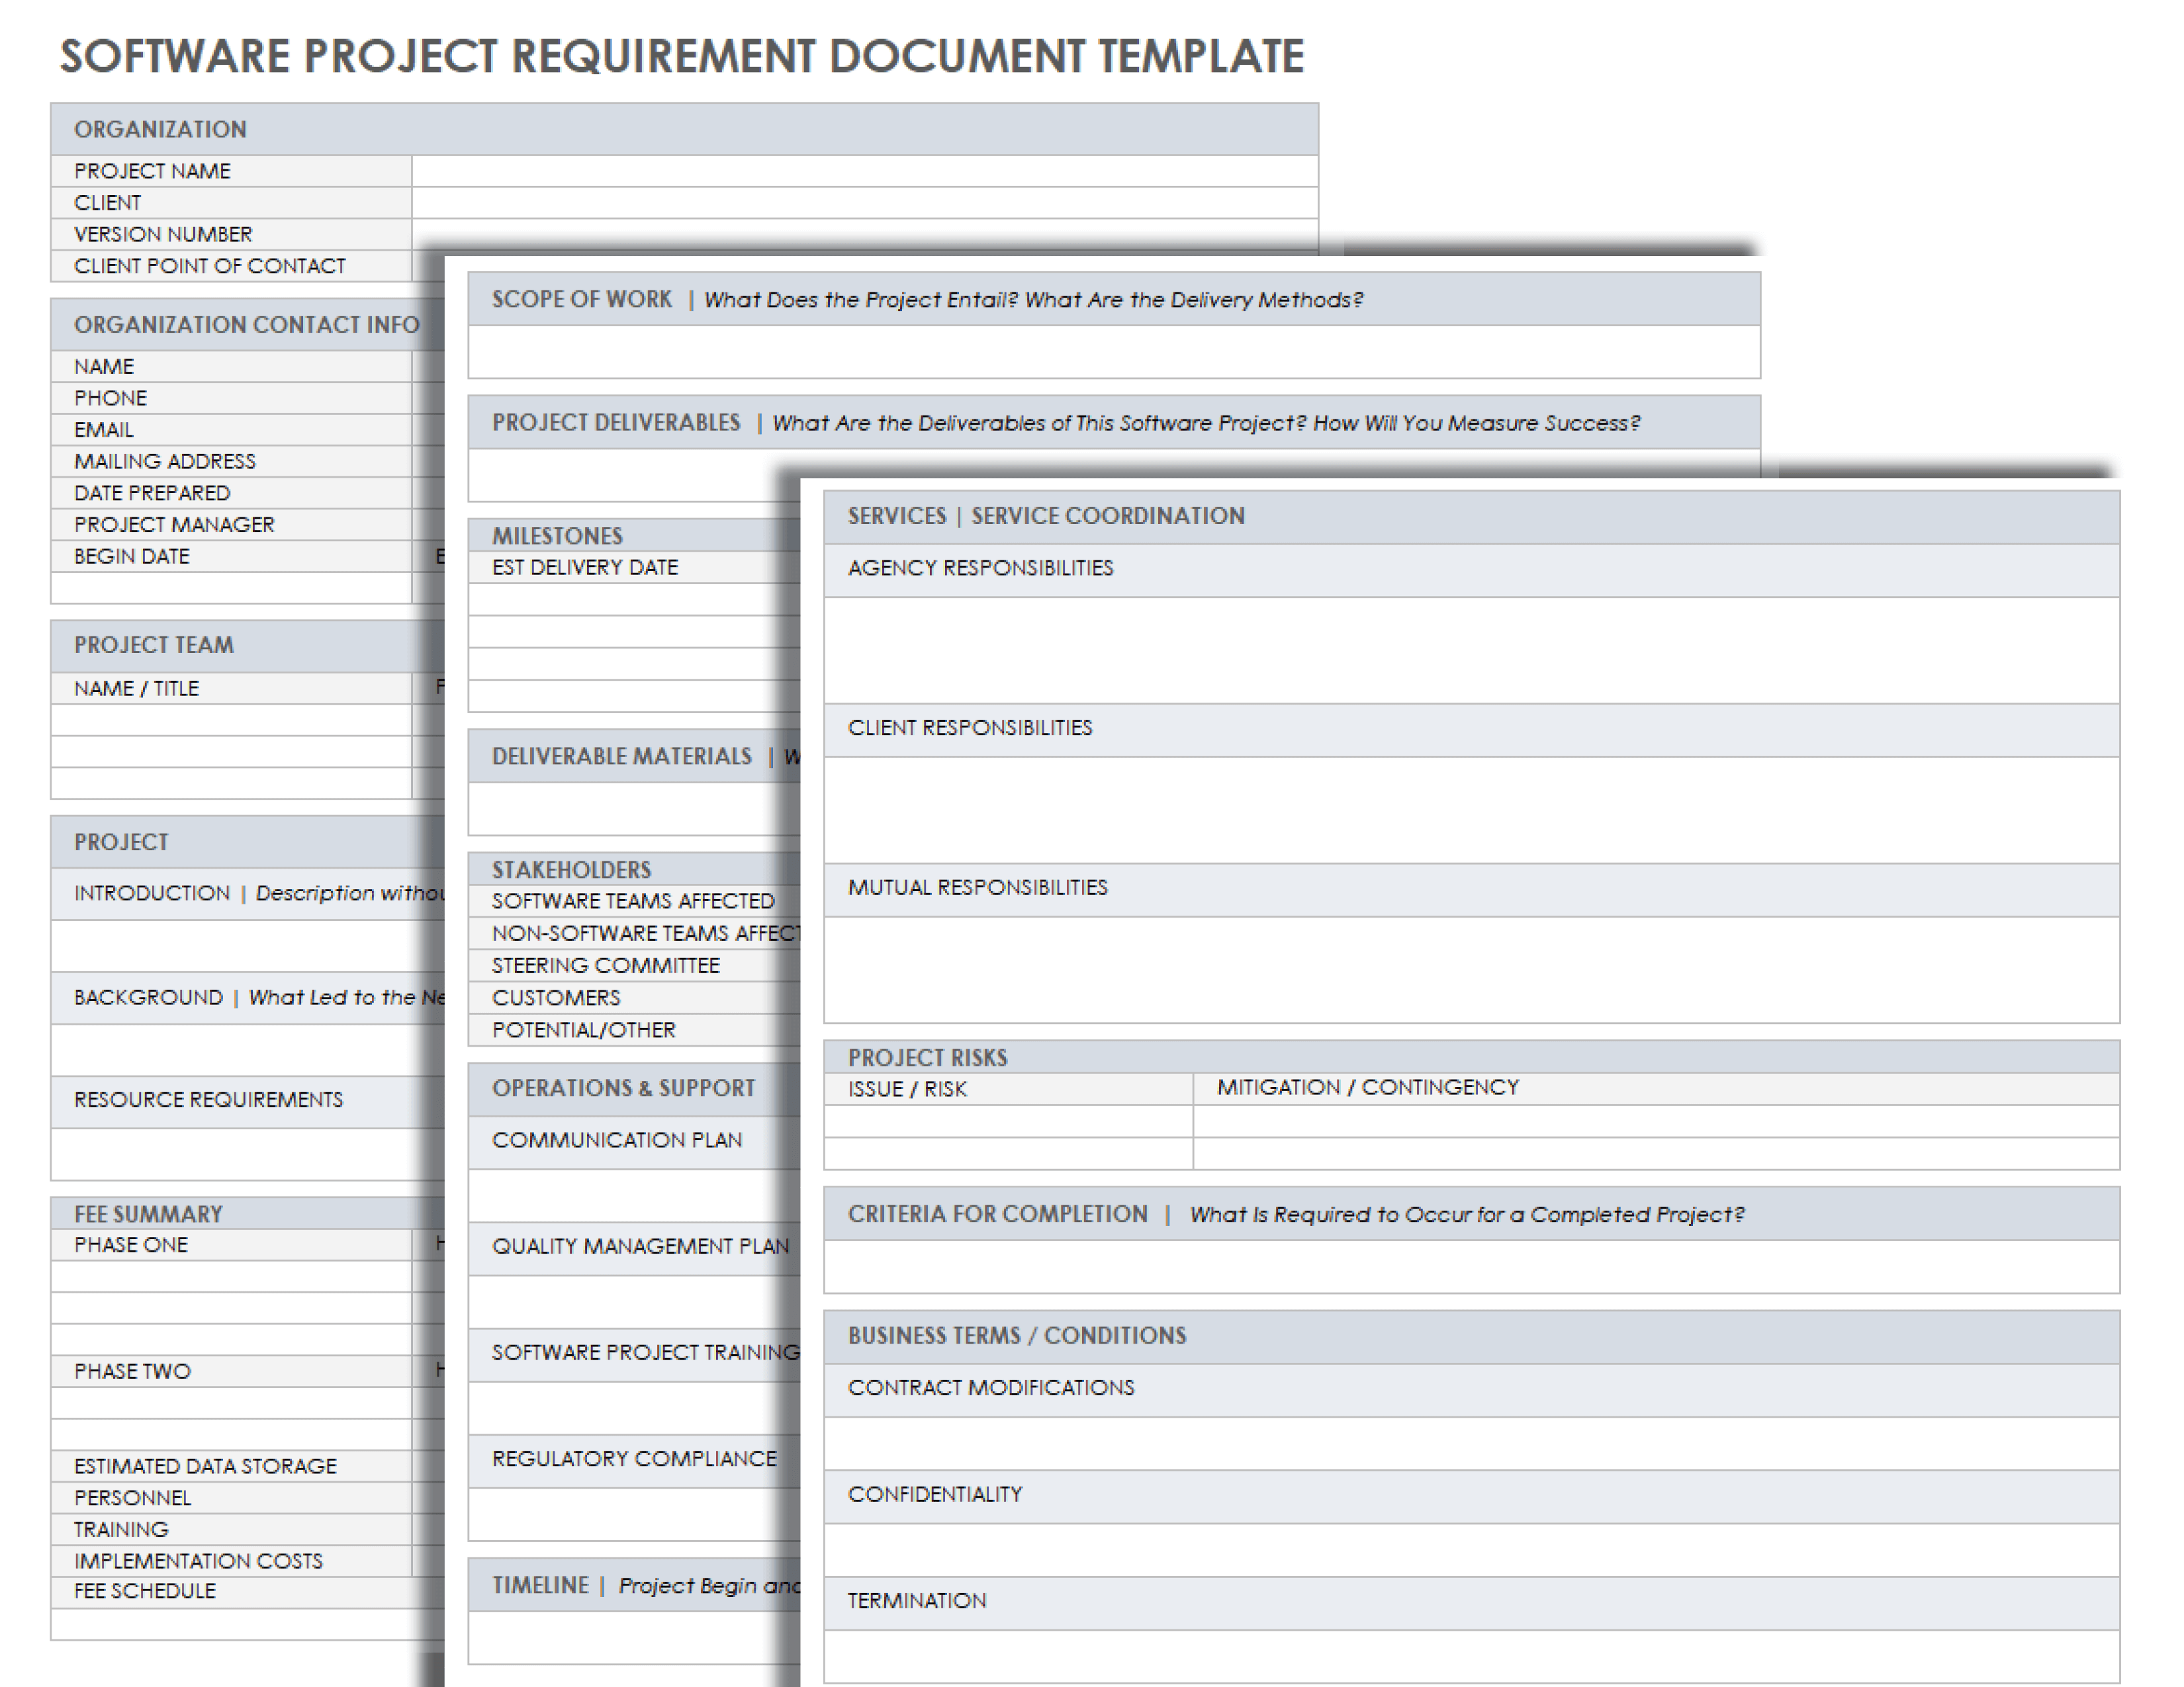The width and height of the screenshot is (2184, 1687).
Task: Click ORGANIZATION CONTACT INFO header
Action: pos(246,325)
